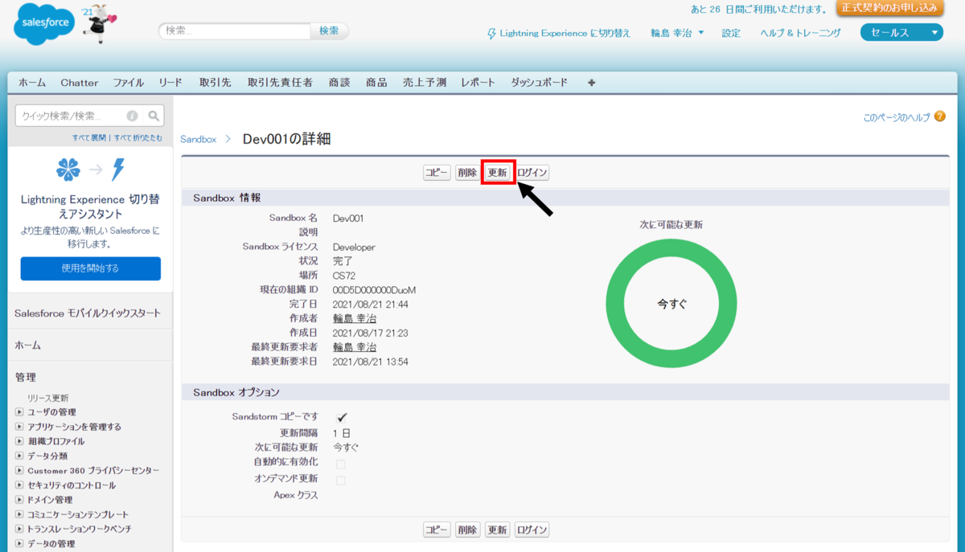Screen dimensions: 965x552
Task: Click the green 今すぐ refresh progress ring
Action: 671,305
